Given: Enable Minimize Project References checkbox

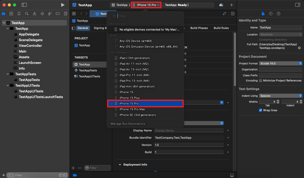Looking at the screenshot, I should pos(261,80).
